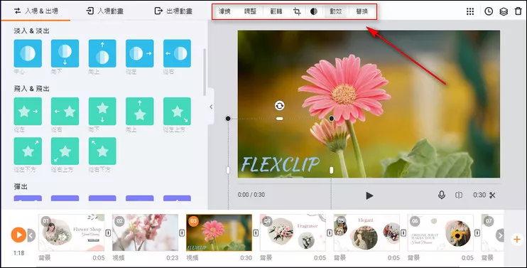The width and height of the screenshot is (527, 268).
Task: Click transition between scenes 05 and 06
Action: 403,232
